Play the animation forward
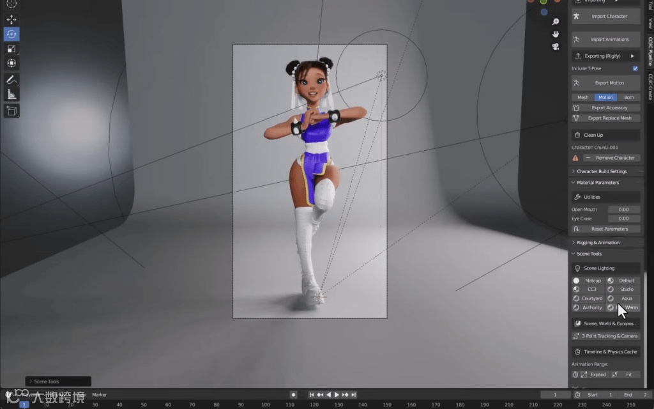Screen dimensions: 654x409 [x=337, y=395]
